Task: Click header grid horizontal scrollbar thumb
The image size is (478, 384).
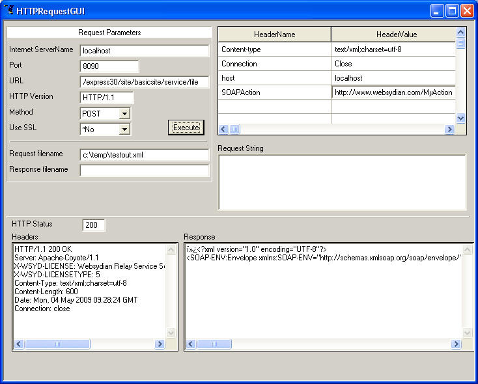Action: pyautogui.click(x=234, y=130)
